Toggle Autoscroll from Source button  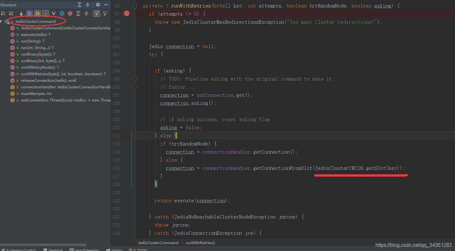[105, 13]
